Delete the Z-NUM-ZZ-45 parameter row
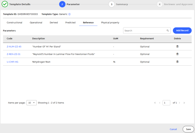This screenshot has width=195, height=133. click(178, 46)
